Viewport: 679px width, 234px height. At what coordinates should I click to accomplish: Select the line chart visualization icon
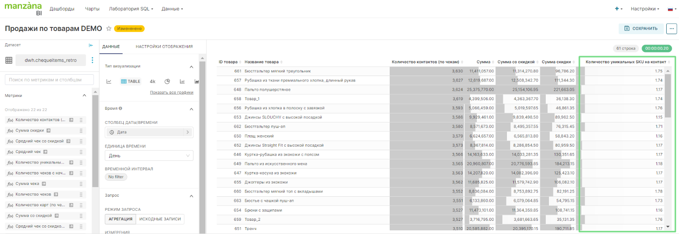pos(109,81)
